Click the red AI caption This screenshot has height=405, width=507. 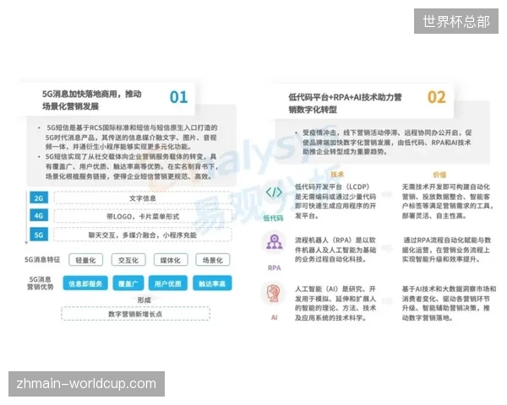[x=274, y=317]
